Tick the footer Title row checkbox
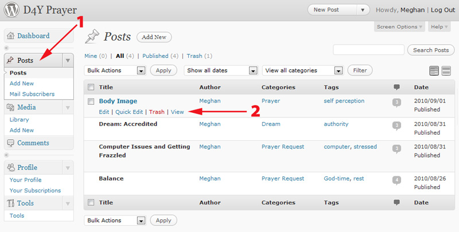This screenshot has width=459, height=232. (91, 202)
